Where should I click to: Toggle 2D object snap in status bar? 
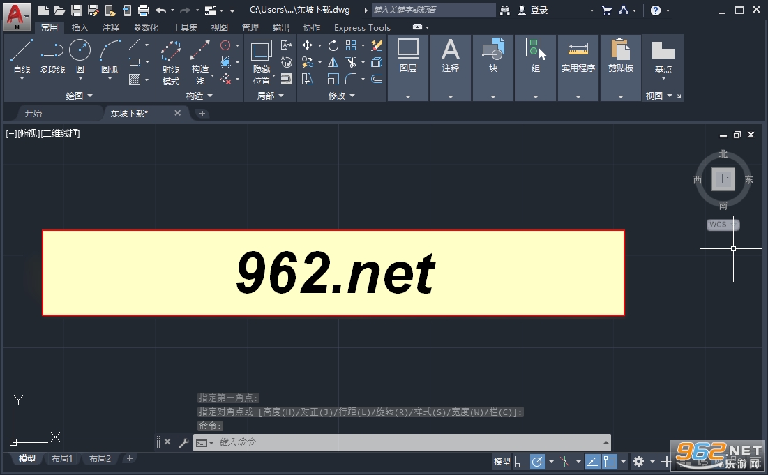tap(609, 461)
